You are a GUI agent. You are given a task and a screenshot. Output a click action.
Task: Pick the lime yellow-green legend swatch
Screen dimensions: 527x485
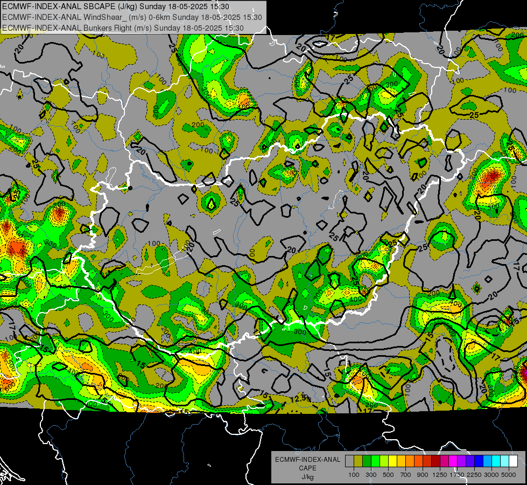[384, 461]
